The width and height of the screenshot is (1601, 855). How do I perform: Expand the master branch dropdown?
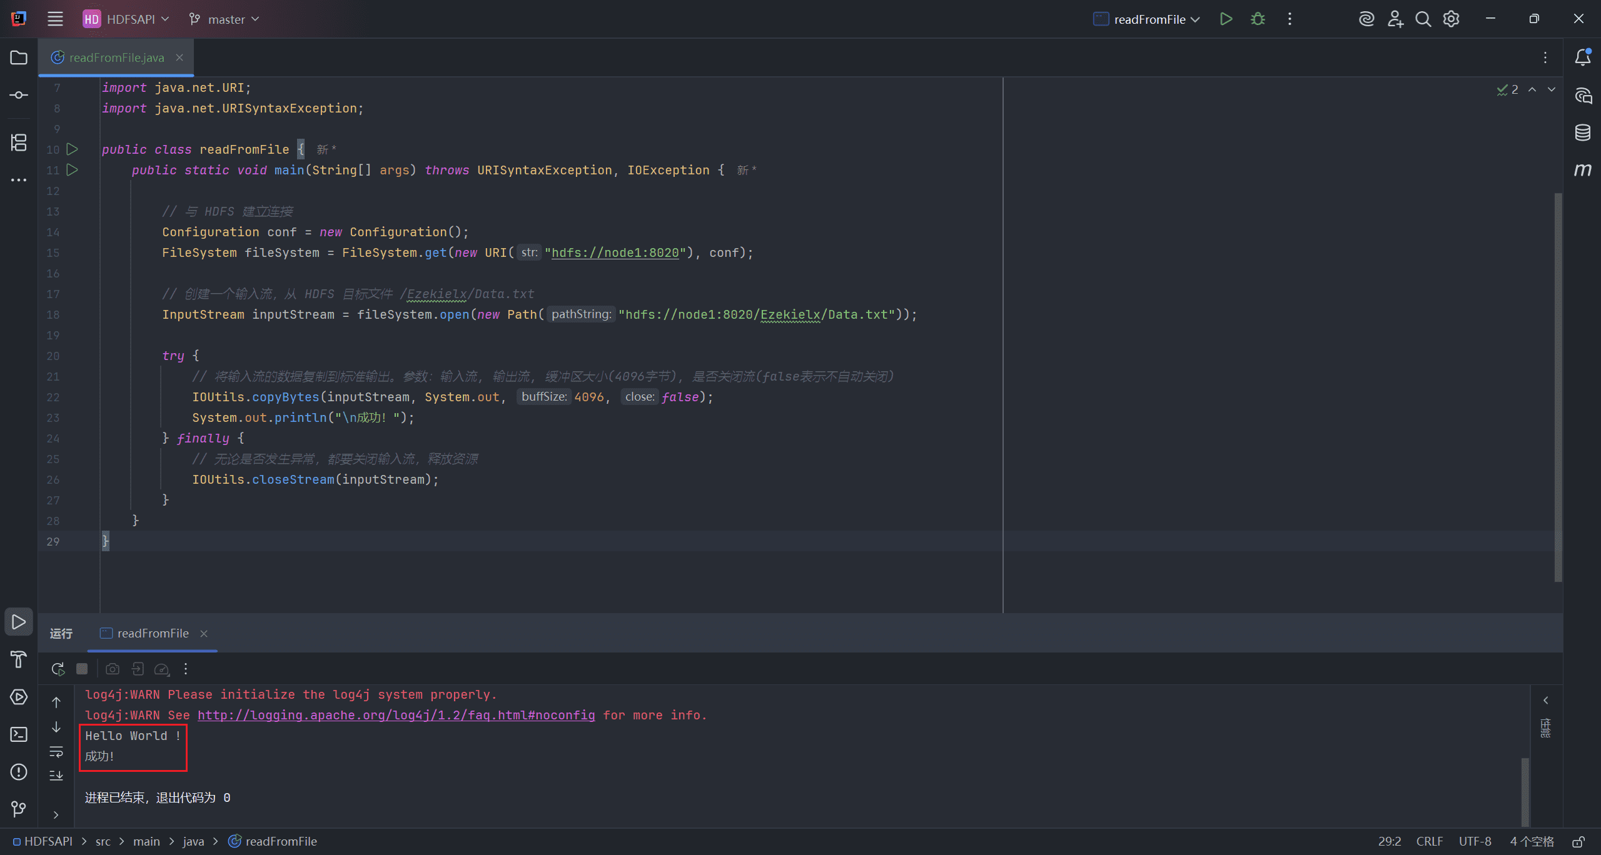click(x=224, y=19)
